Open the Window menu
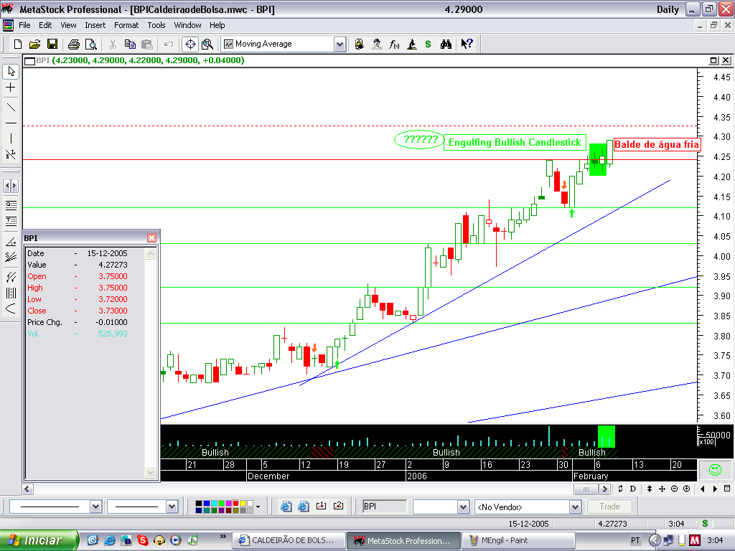 pyautogui.click(x=187, y=25)
